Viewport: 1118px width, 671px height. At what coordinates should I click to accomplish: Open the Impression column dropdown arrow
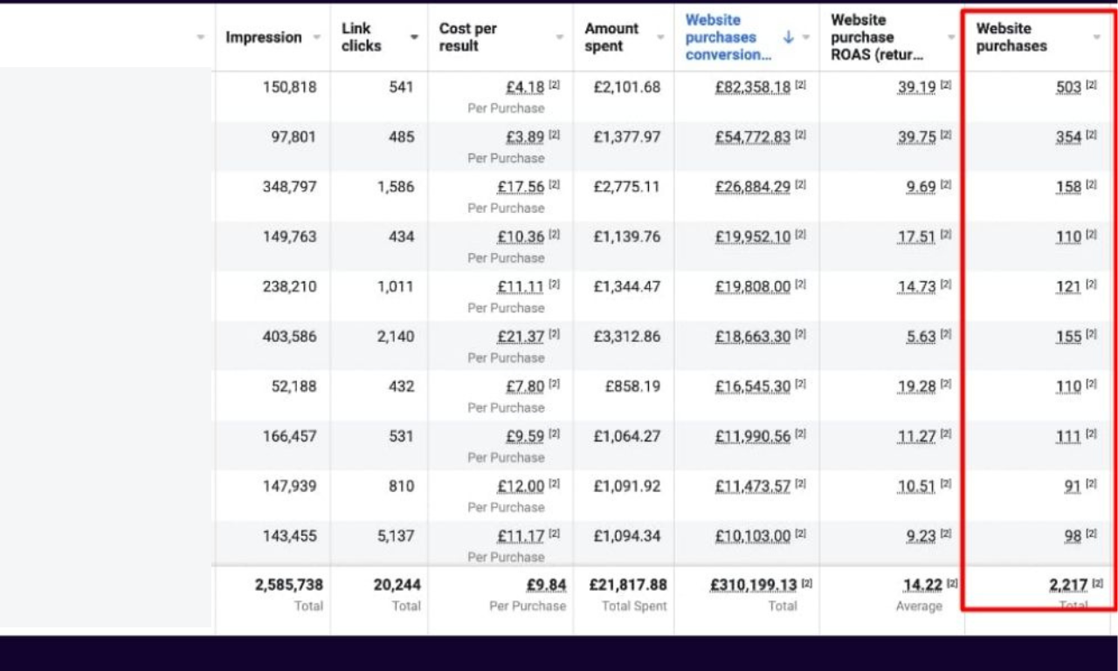tap(316, 38)
